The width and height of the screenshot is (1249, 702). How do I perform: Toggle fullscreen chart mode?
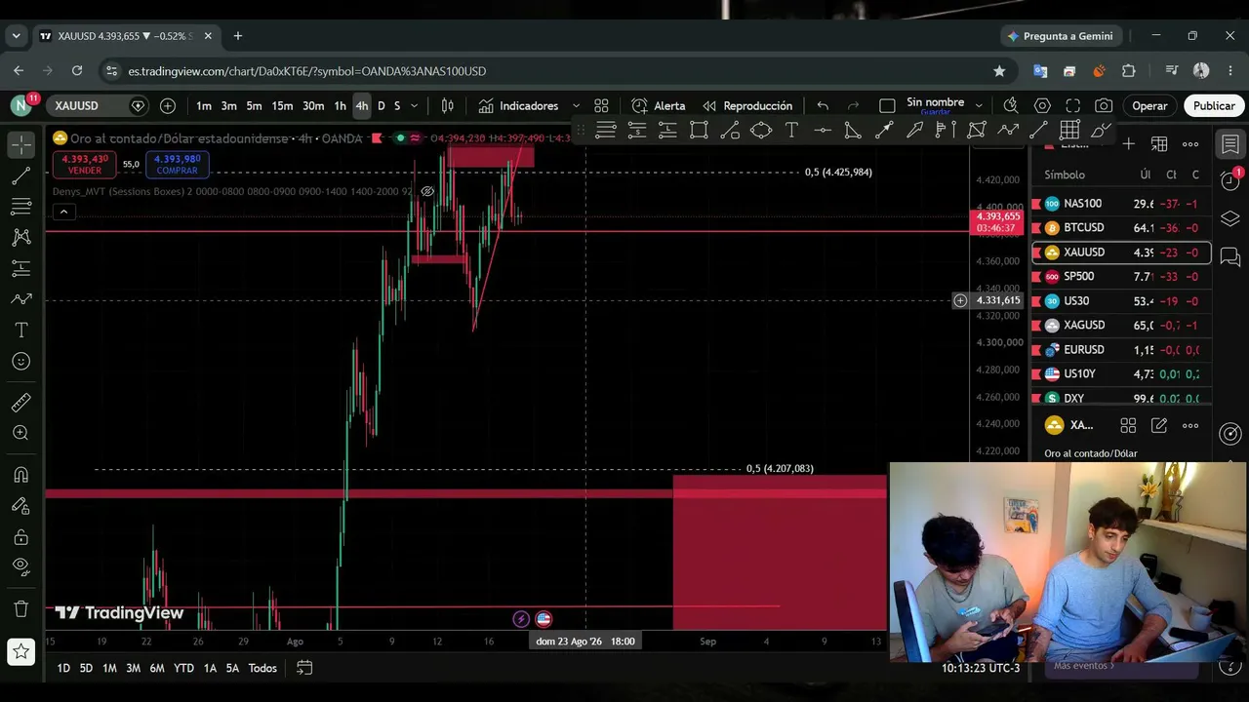(x=1073, y=105)
